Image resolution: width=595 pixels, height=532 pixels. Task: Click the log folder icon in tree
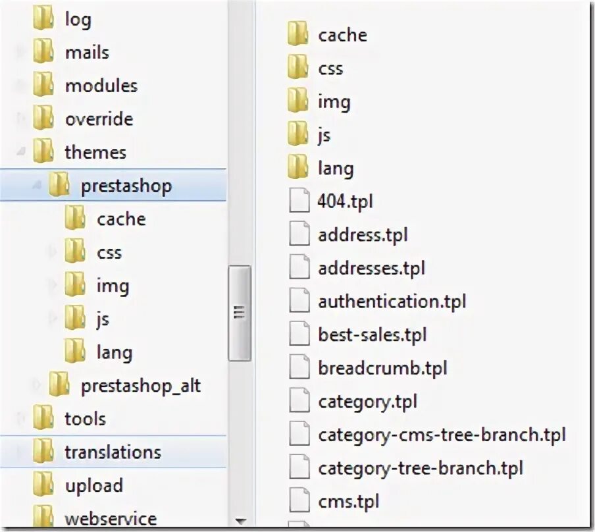(x=43, y=18)
